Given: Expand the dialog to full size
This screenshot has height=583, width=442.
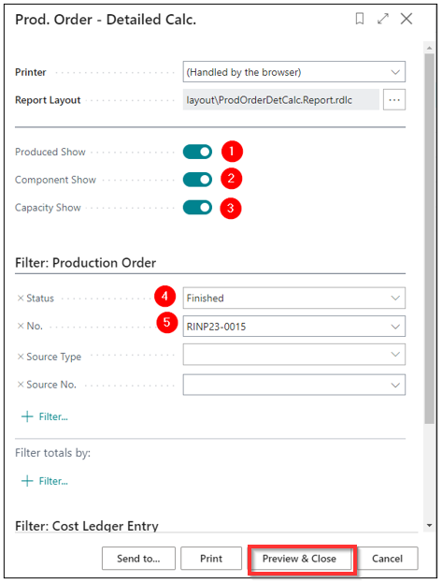Looking at the screenshot, I should point(383,19).
